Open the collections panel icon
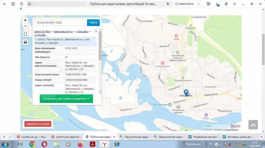The width and height of the screenshot is (265, 148). 226,4
